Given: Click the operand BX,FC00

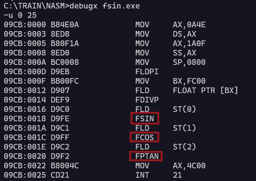Looking at the screenshot, I should (x=189, y=81).
